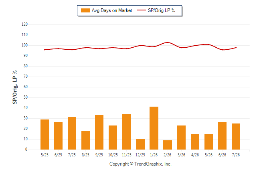Select the red line point at 5/25
This screenshot has width=259, height=174.
[45, 50]
